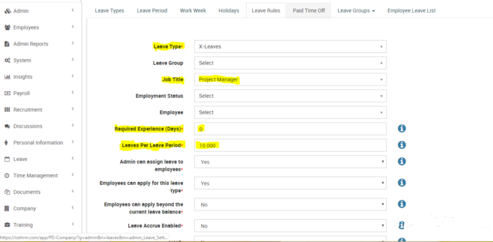Click the Time Management clock icon
Screen dimensions: 493x242
click(7, 175)
